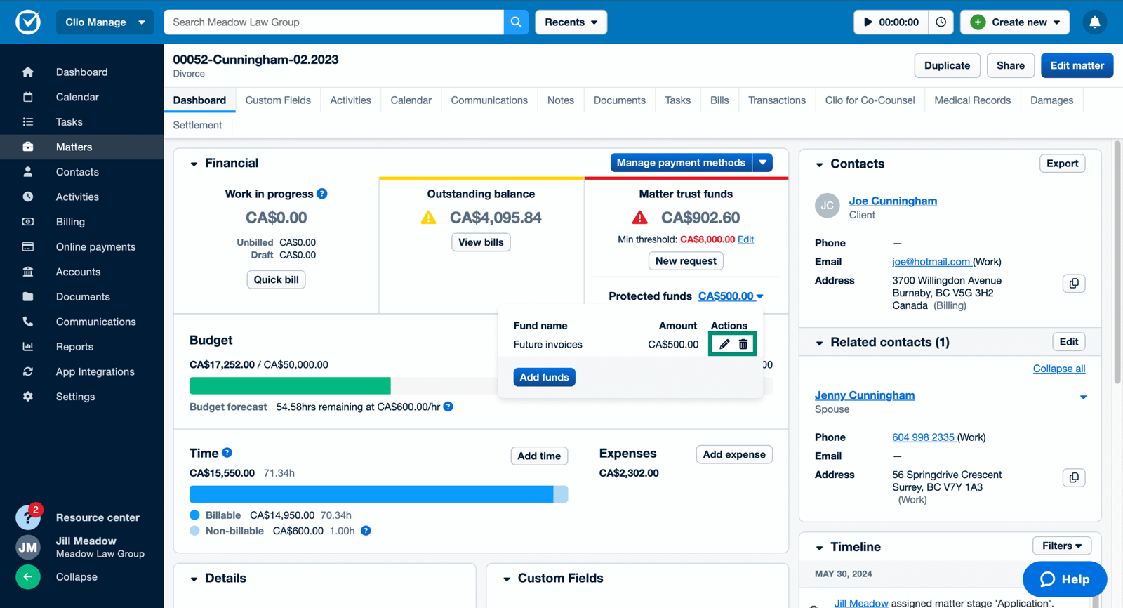Open the Clio Manage product dropdown

(x=105, y=22)
